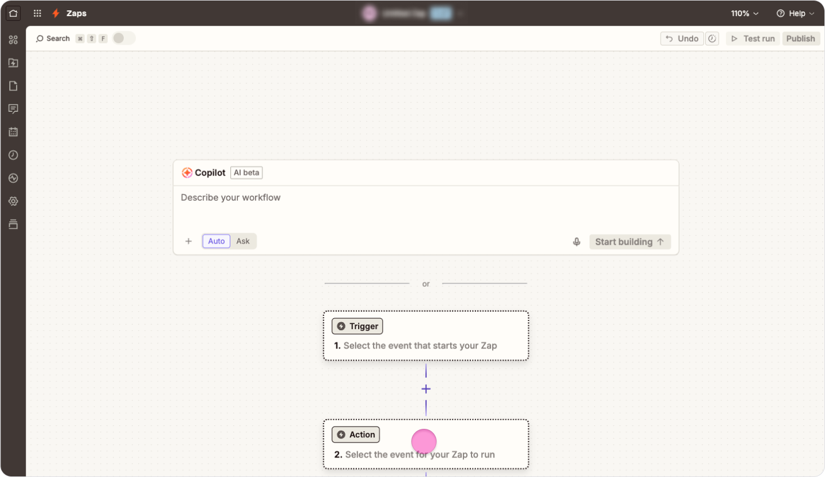Click the Test run button
The width and height of the screenshot is (825, 477).
coord(753,38)
